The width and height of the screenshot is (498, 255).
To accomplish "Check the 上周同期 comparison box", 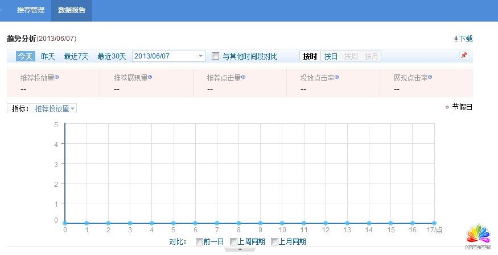I will [233, 241].
